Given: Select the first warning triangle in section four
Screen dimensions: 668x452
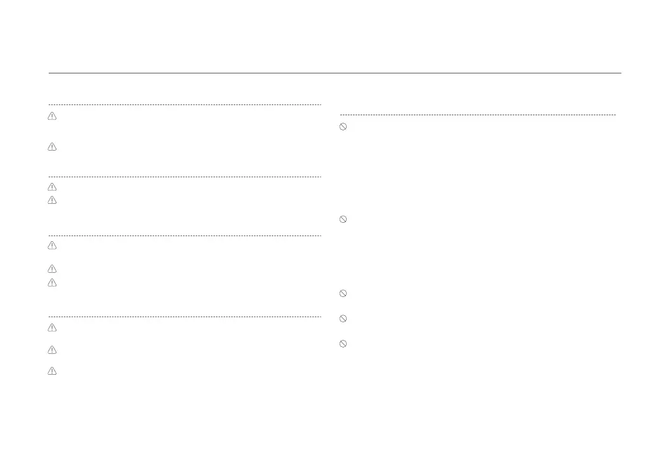Looking at the screenshot, I should [53, 328].
